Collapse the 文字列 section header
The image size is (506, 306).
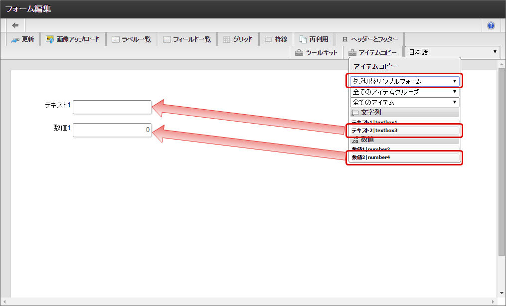click(x=405, y=113)
